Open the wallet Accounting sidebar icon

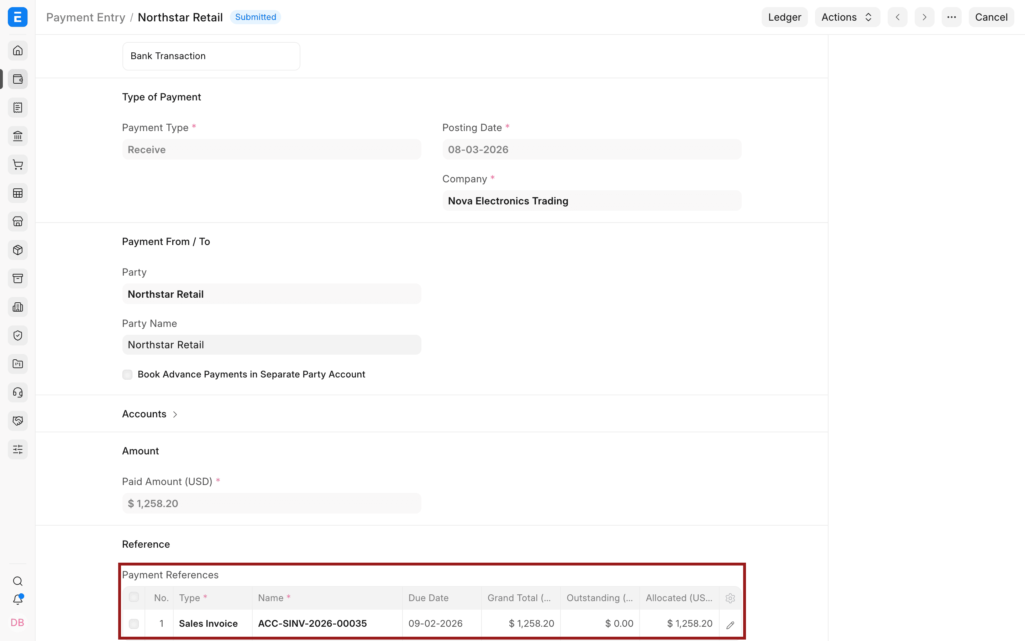[x=18, y=79]
